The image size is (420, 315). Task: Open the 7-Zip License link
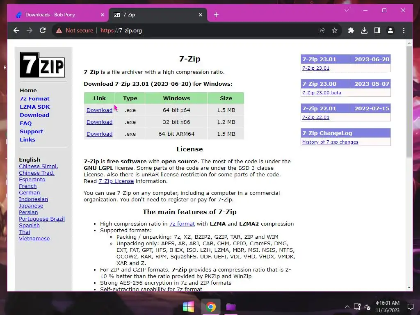point(116,181)
